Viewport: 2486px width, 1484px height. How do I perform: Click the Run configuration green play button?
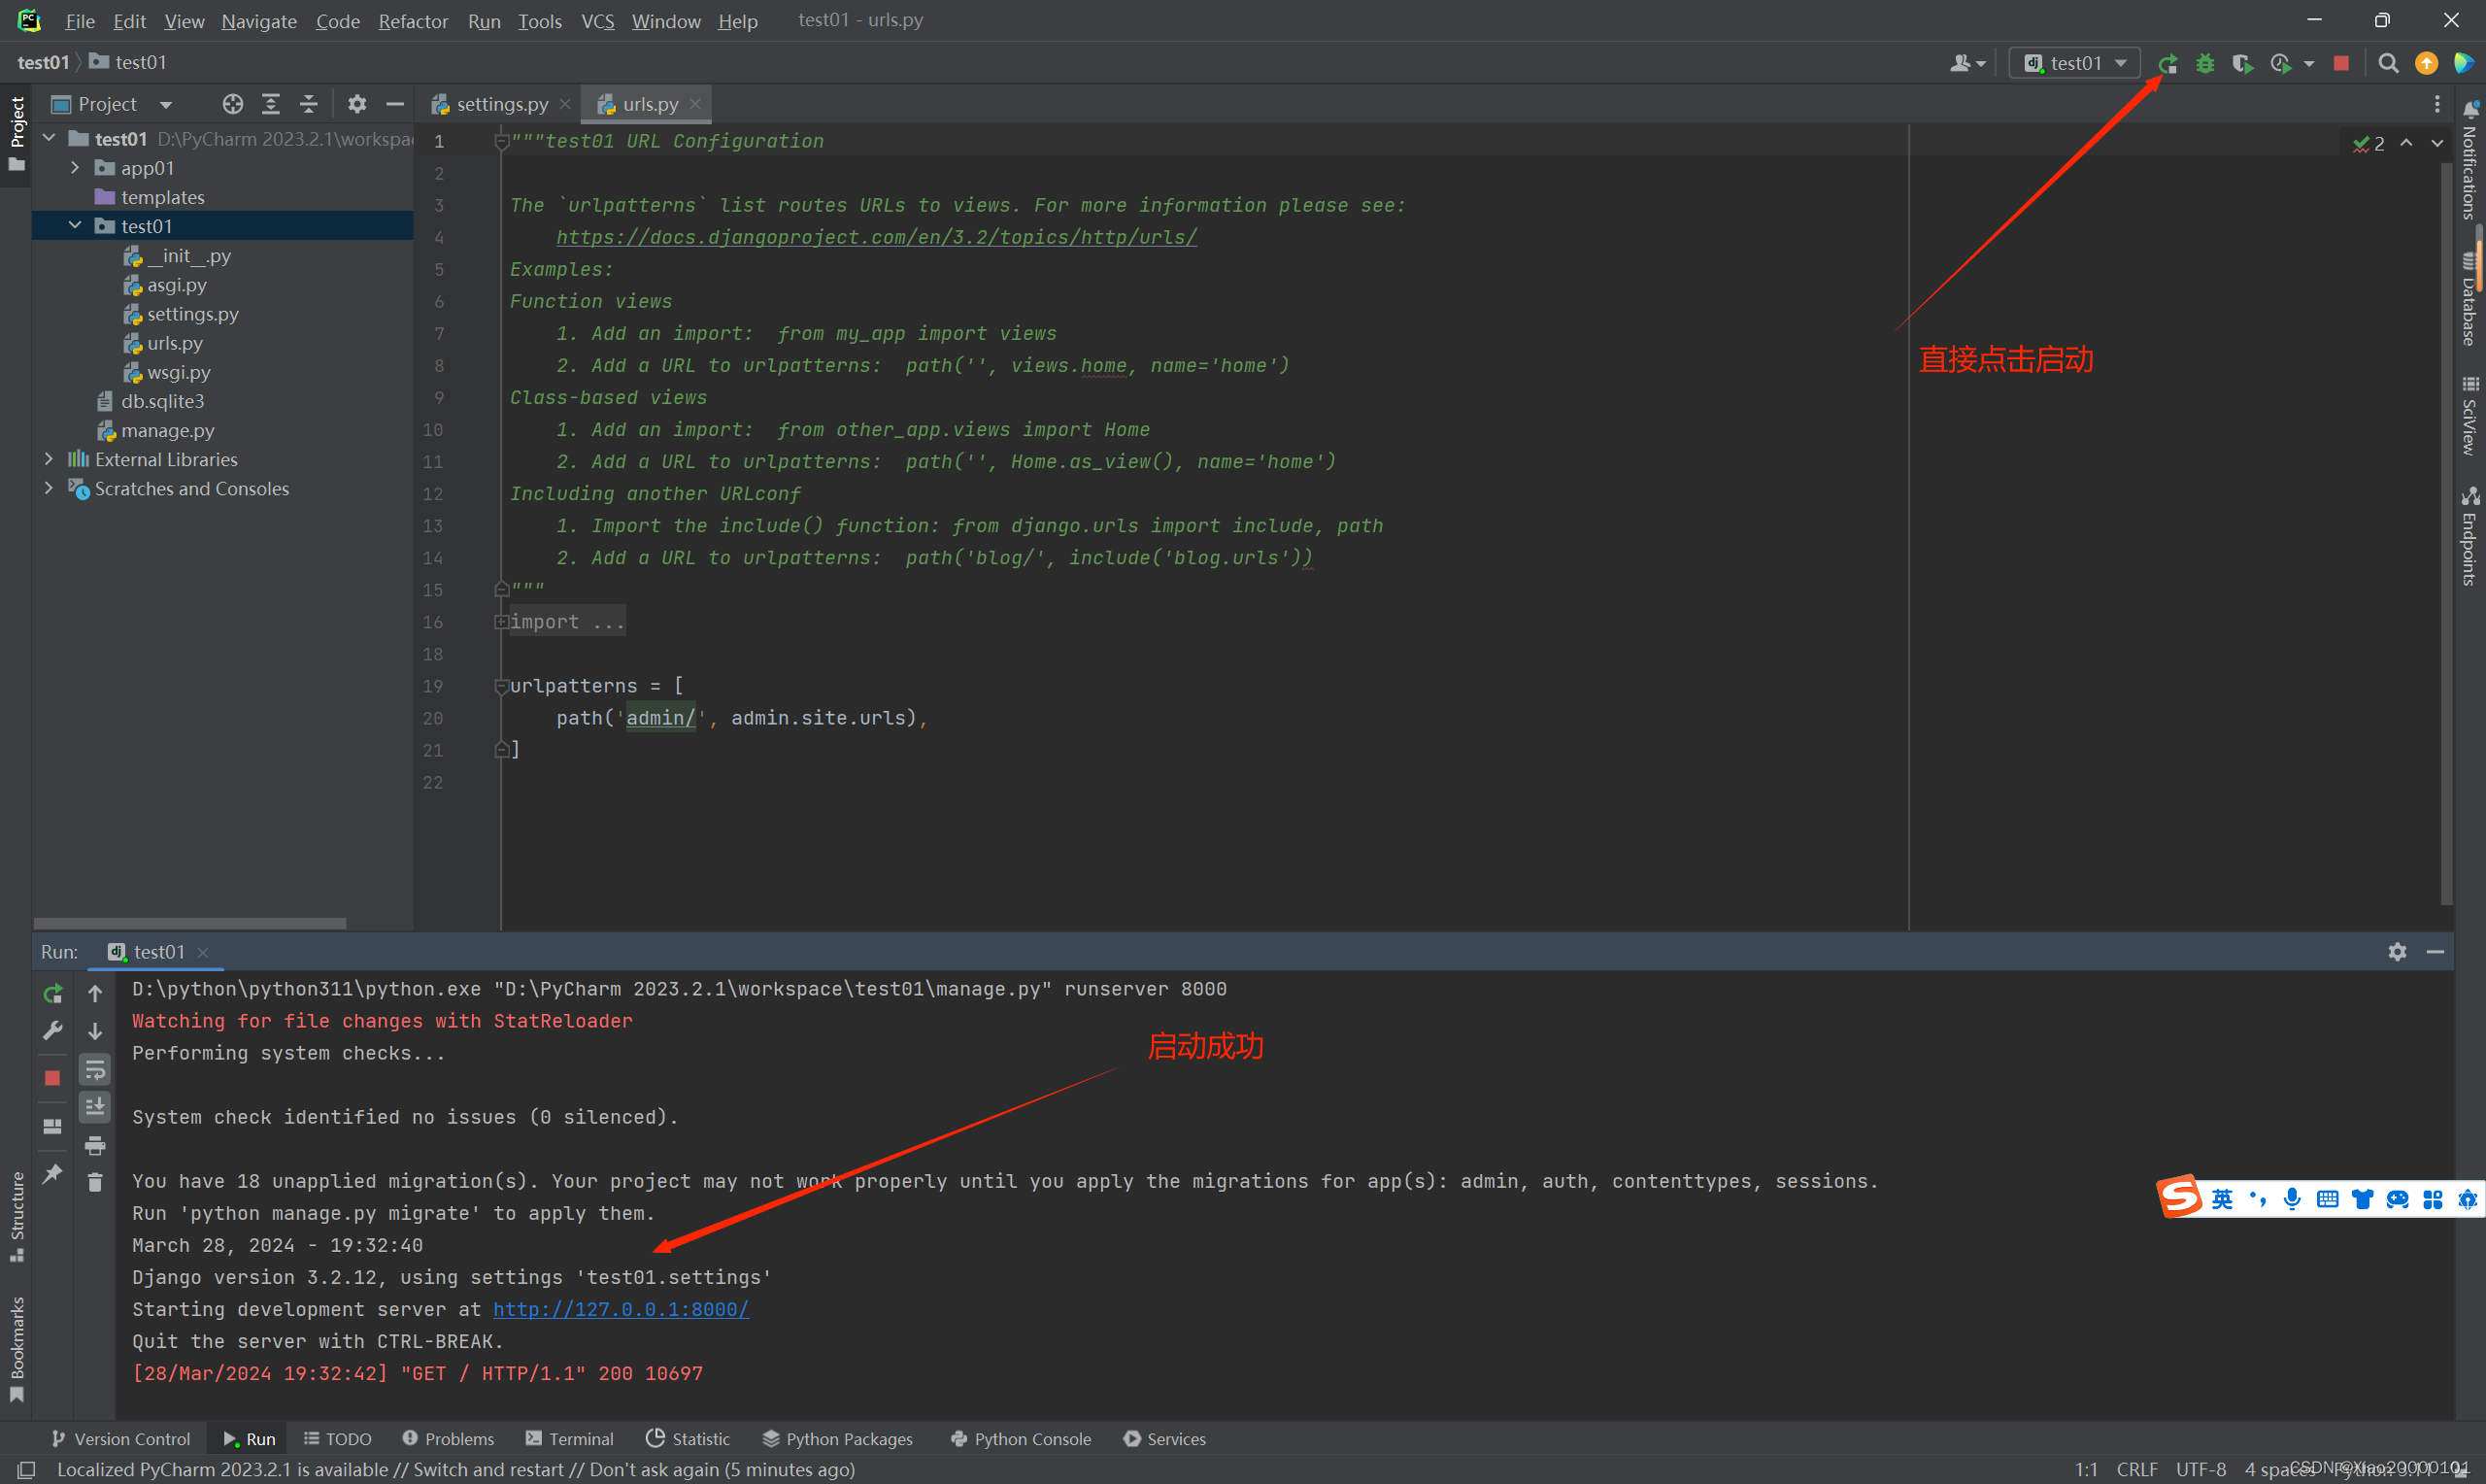(2167, 63)
